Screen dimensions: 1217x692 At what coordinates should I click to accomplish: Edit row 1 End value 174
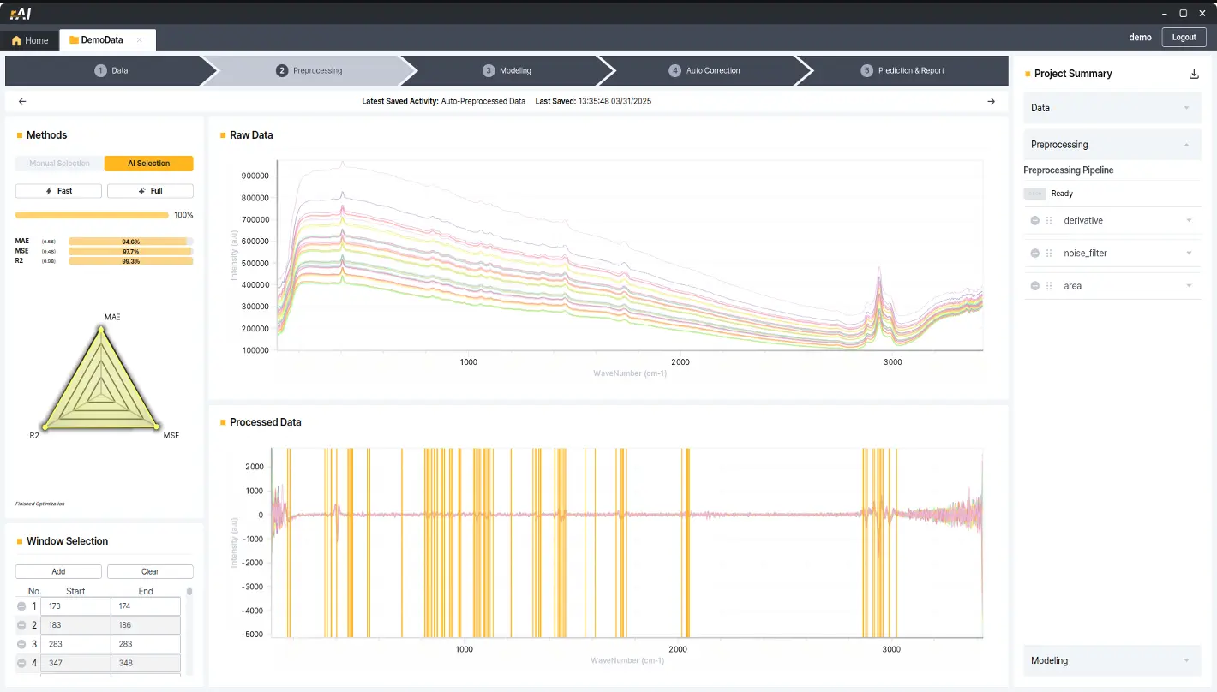(x=146, y=605)
